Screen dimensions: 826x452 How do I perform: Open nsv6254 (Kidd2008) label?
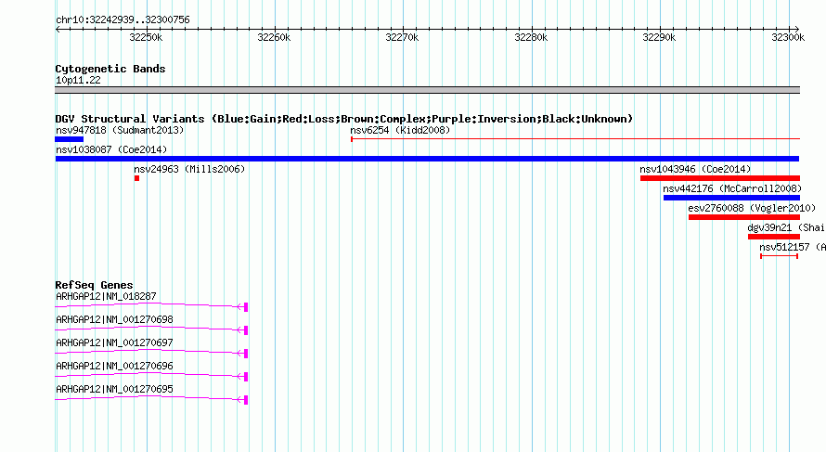tap(400, 130)
